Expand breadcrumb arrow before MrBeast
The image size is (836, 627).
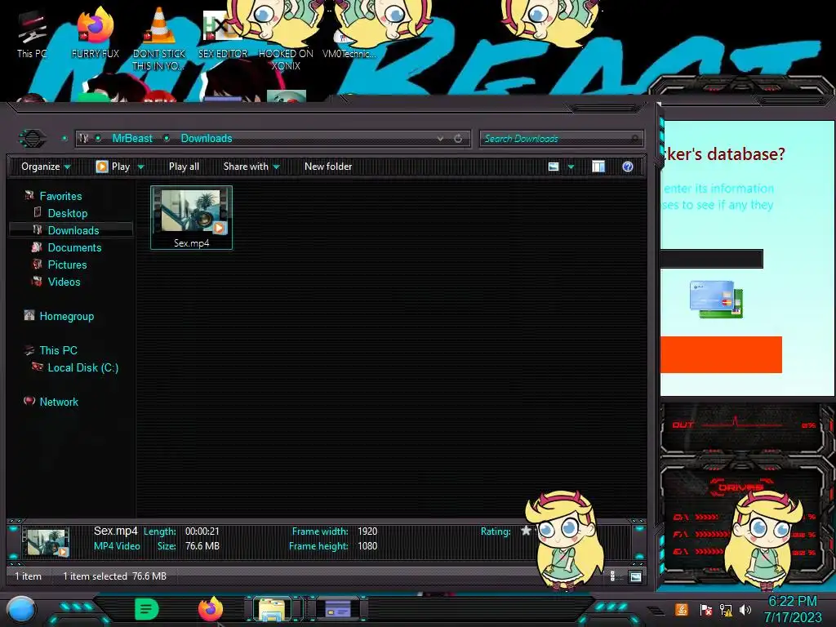click(98, 139)
